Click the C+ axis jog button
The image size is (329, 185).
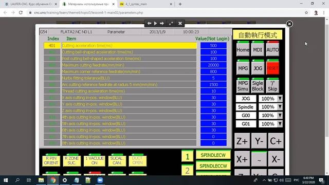click(276, 141)
